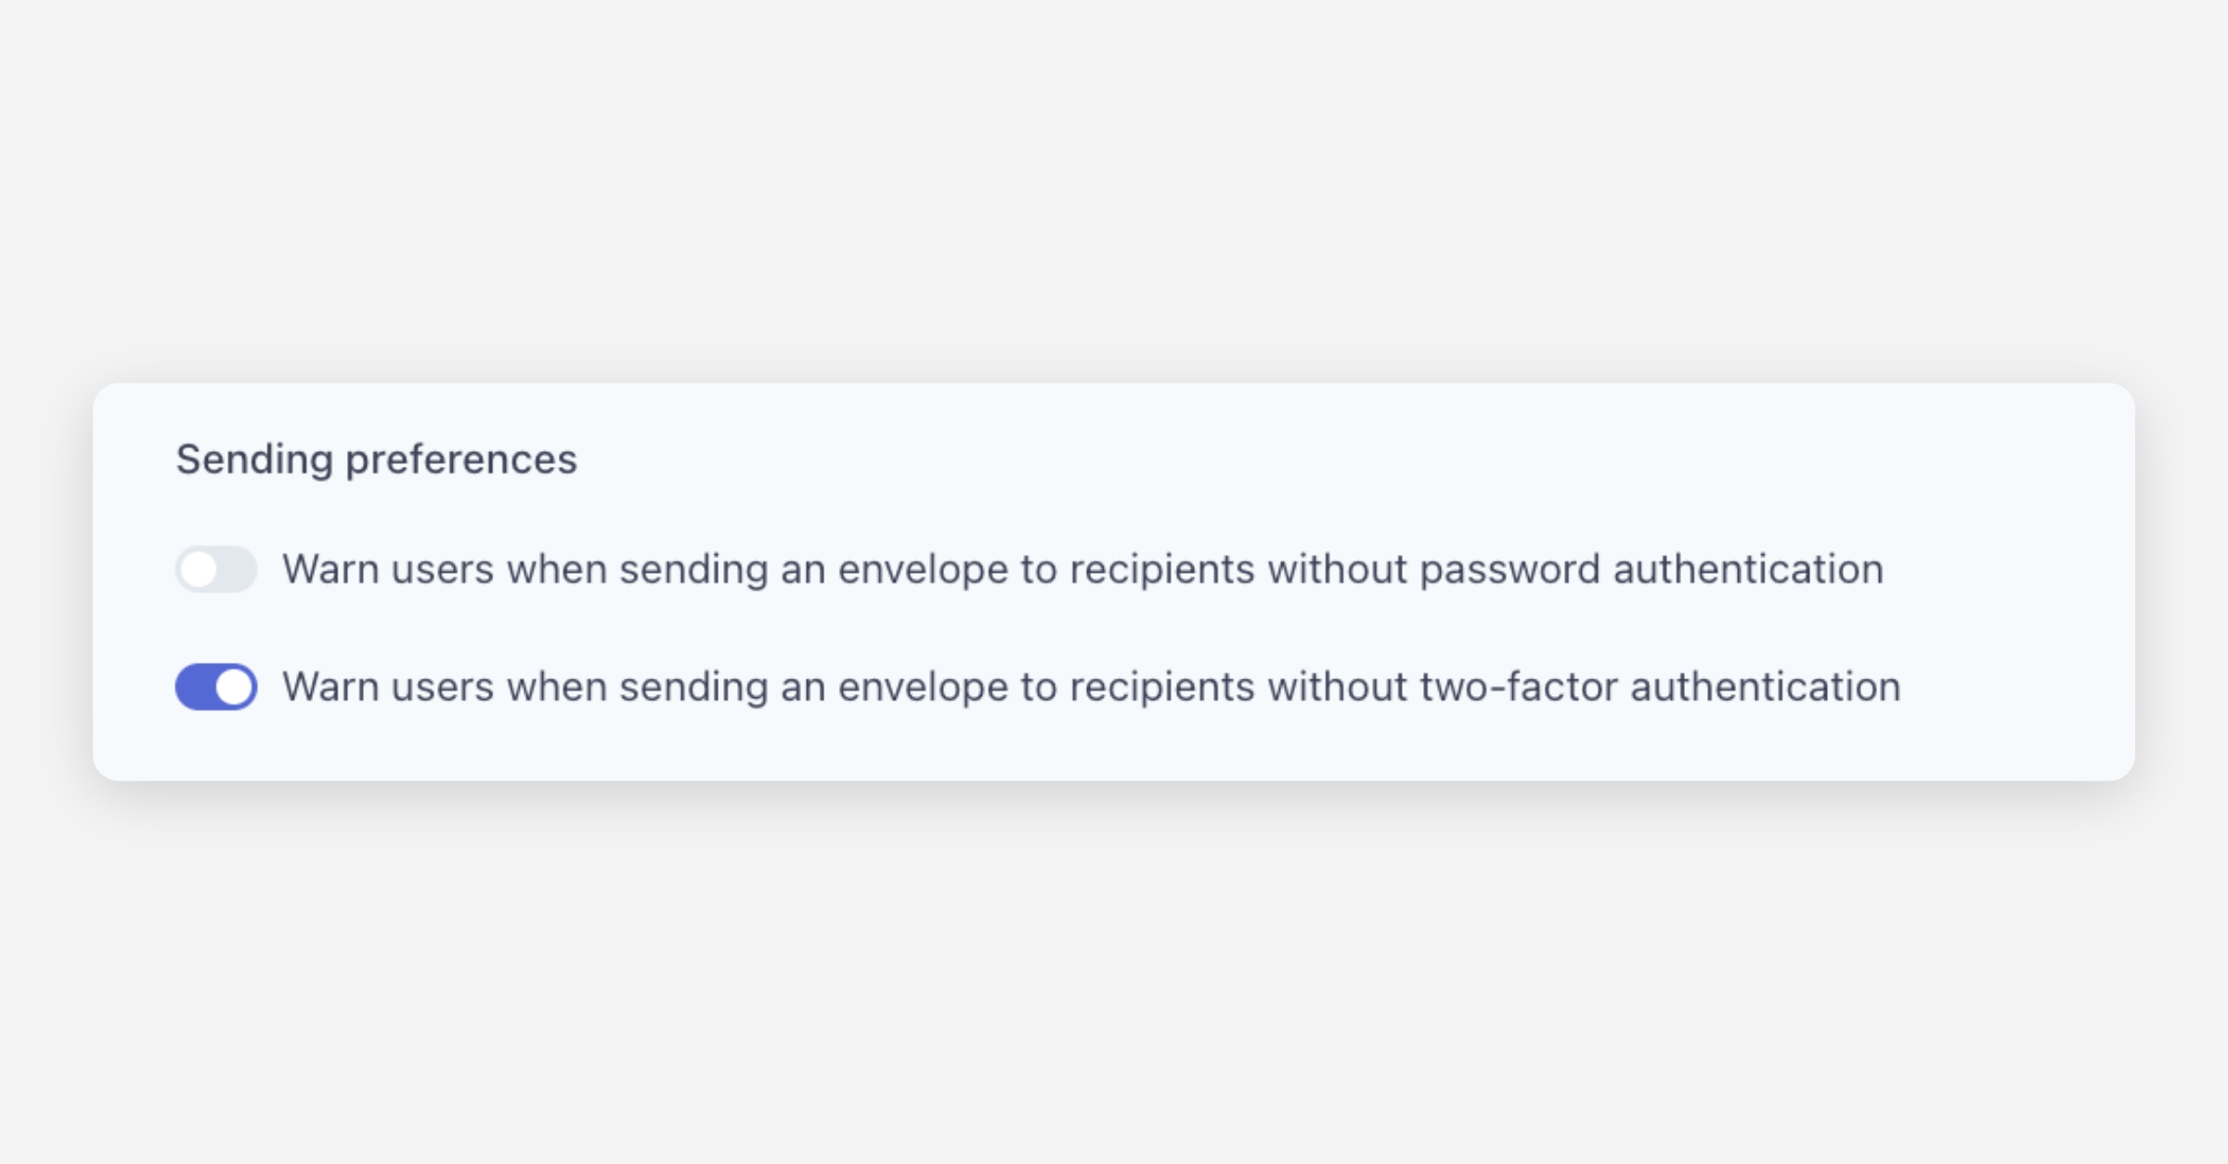Click the label text about two-factor authentication

pyautogui.click(x=1091, y=687)
